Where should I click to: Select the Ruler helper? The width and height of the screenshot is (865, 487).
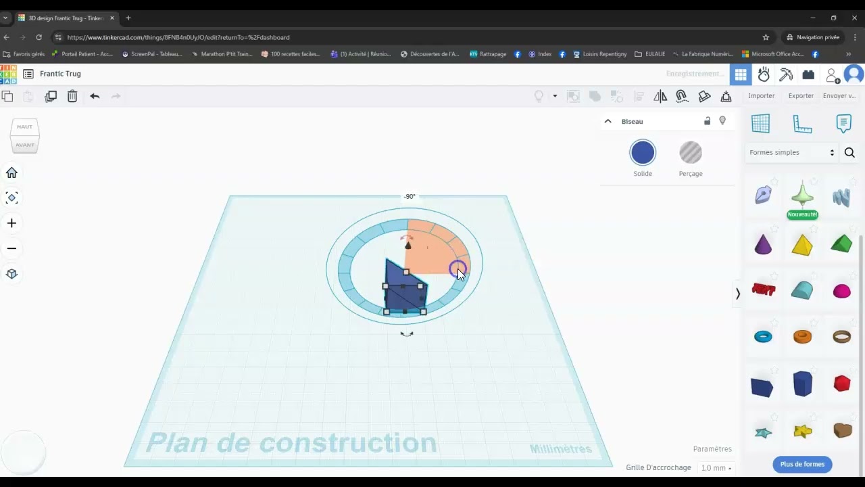click(x=802, y=123)
